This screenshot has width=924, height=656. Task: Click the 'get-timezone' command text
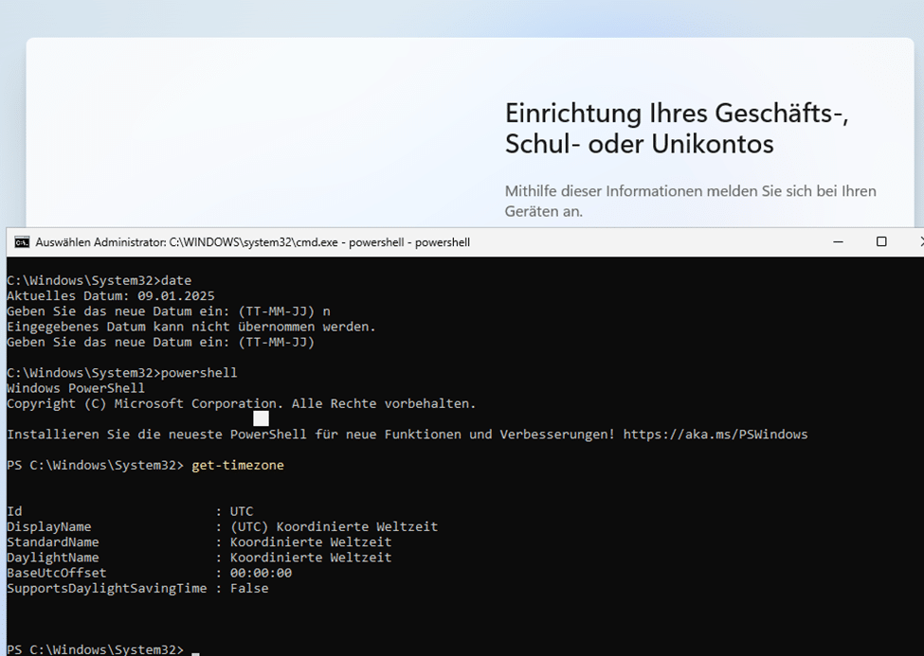coord(238,465)
